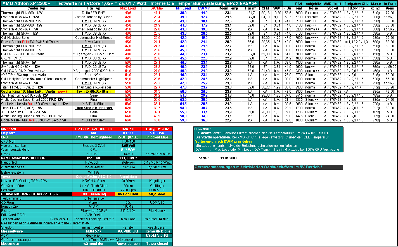The image size is (398, 247).
Task: Click DW Min value '36,8'
Action: 204,120
